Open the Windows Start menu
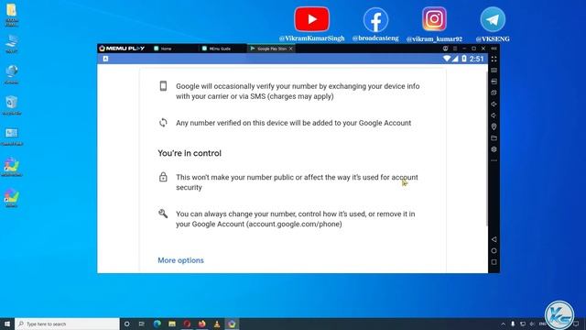The height and width of the screenshot is (330, 586). pyautogui.click(x=7, y=324)
